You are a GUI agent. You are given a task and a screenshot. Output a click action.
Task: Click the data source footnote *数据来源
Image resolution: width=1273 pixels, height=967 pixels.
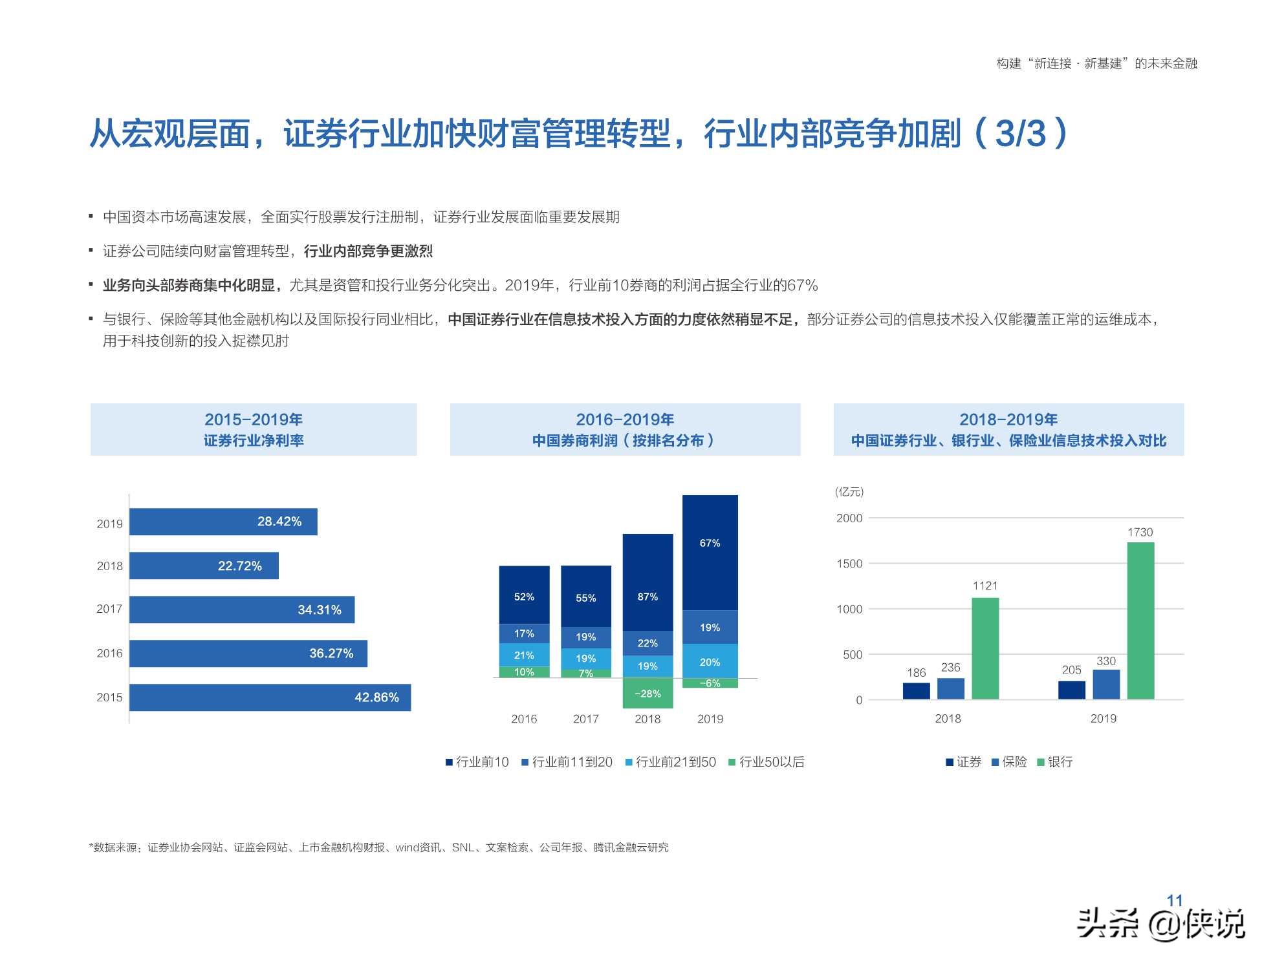tap(378, 847)
